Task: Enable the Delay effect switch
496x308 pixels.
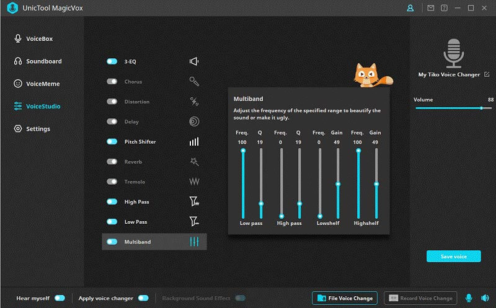Action: coord(112,121)
